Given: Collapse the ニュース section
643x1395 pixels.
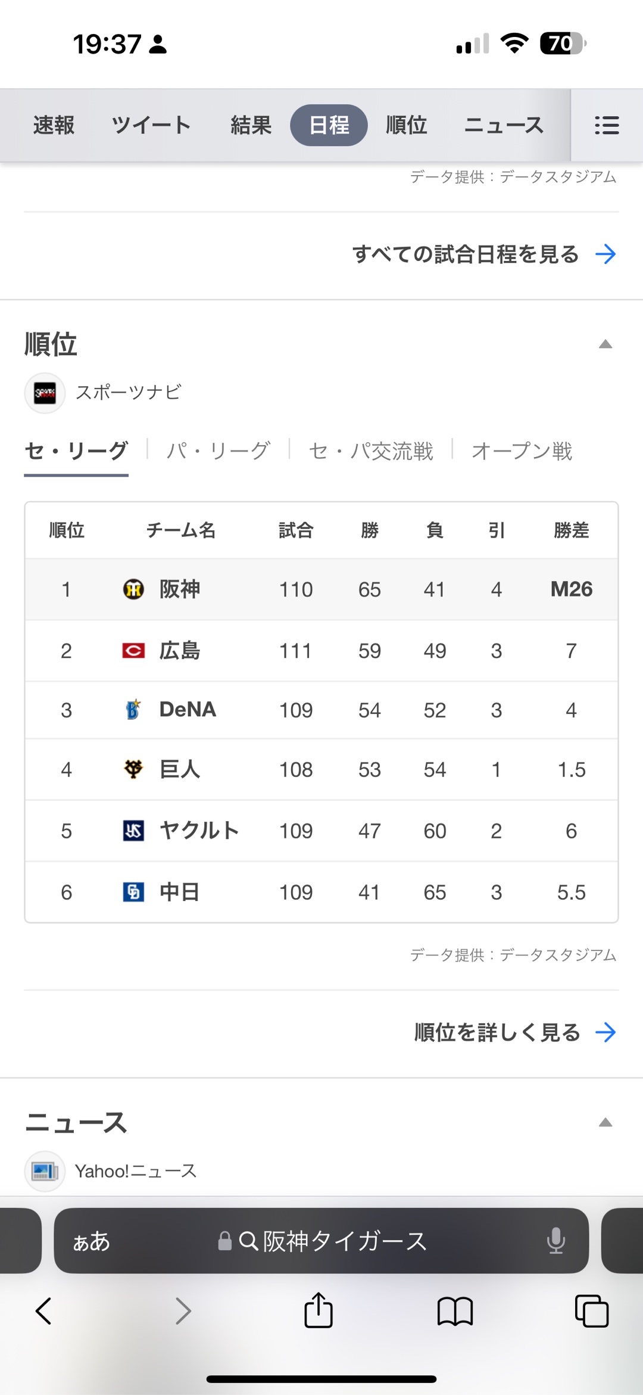Looking at the screenshot, I should click(605, 1123).
